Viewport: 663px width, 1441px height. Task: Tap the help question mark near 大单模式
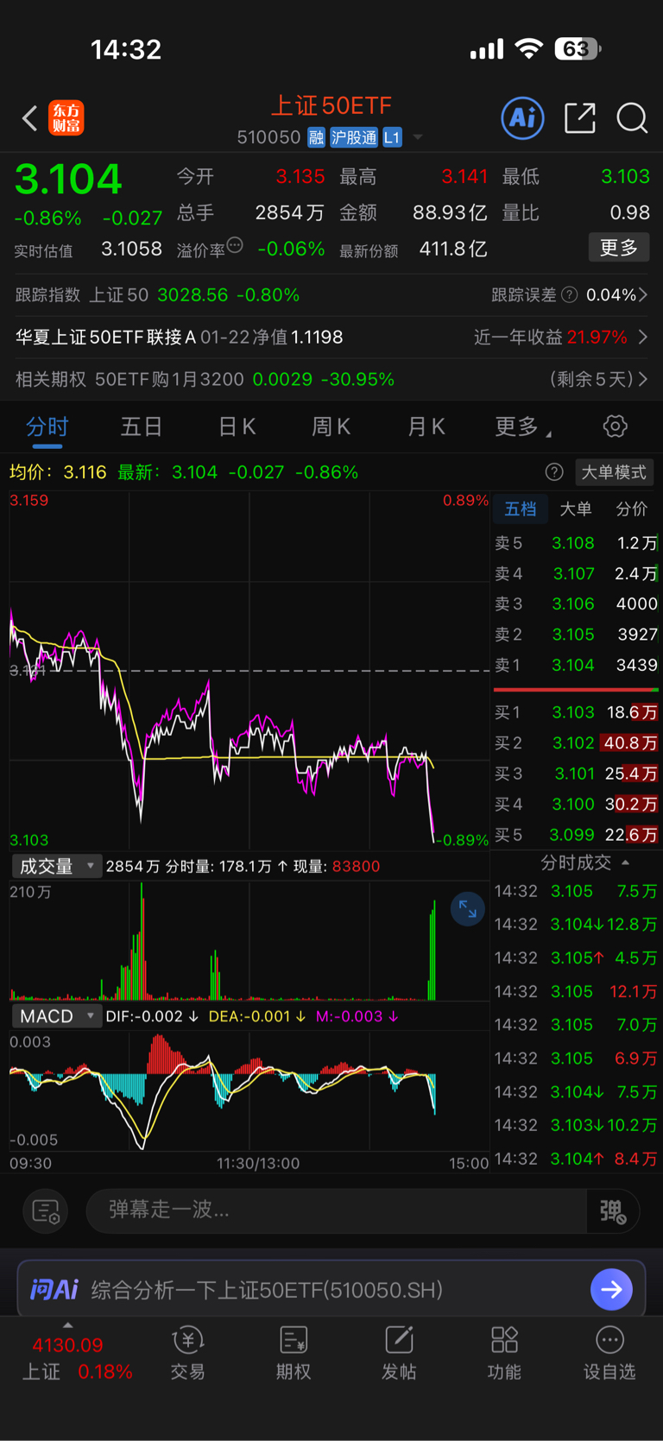coord(554,472)
